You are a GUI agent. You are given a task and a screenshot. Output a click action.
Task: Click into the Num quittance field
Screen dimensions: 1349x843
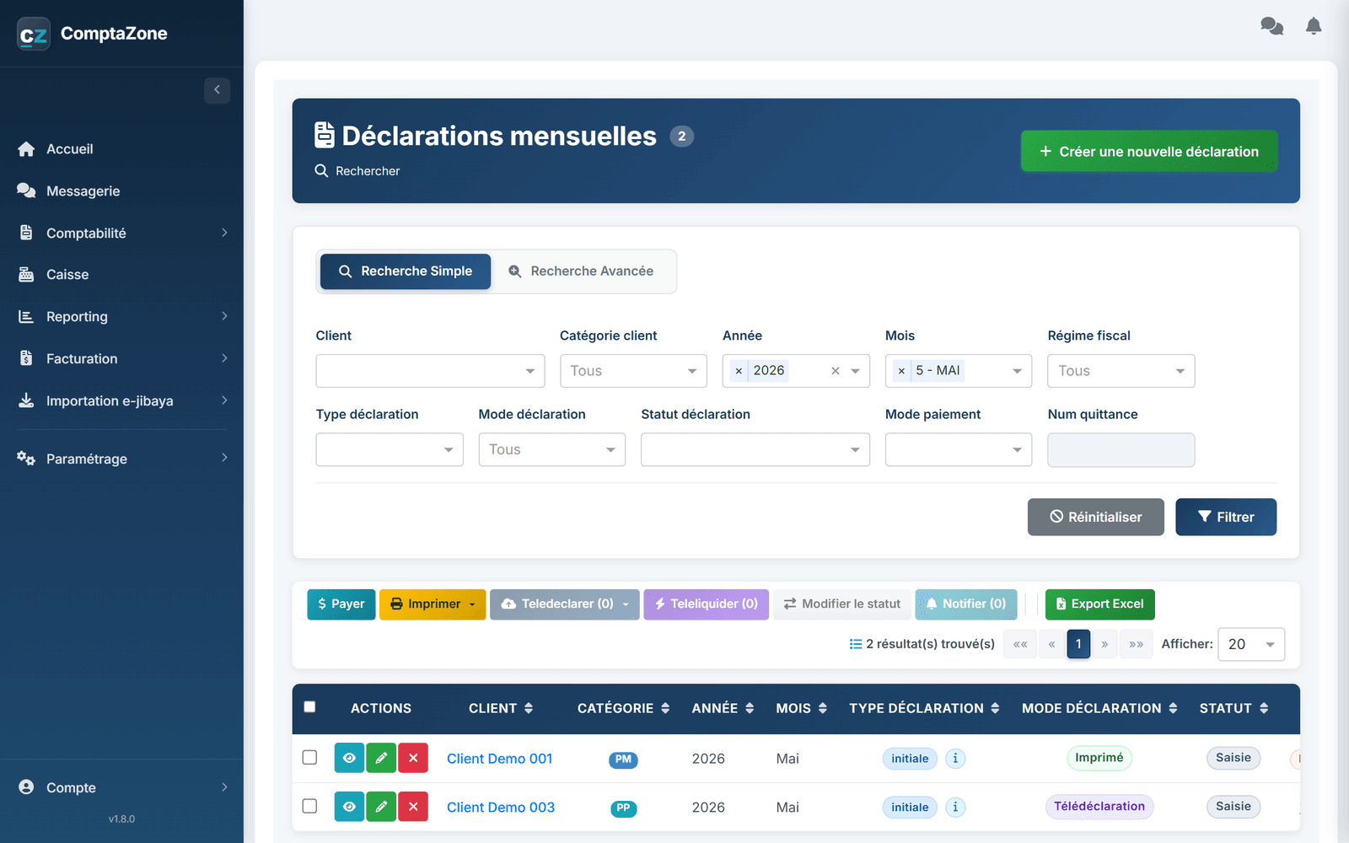[1121, 449]
